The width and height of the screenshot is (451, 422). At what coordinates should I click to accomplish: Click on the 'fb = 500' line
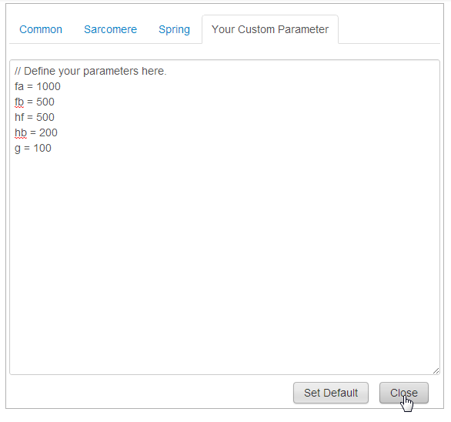35,102
